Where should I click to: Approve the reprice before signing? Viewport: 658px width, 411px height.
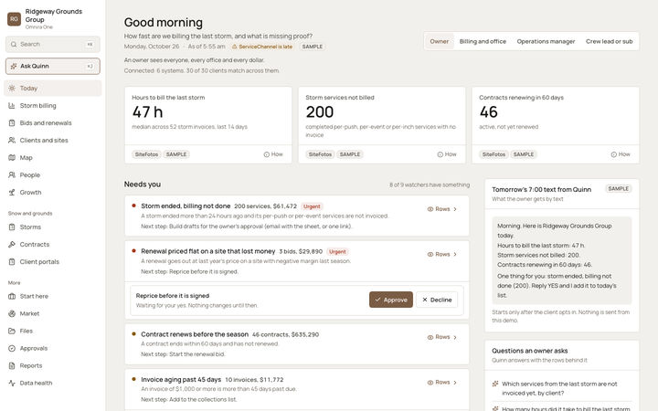coord(391,300)
